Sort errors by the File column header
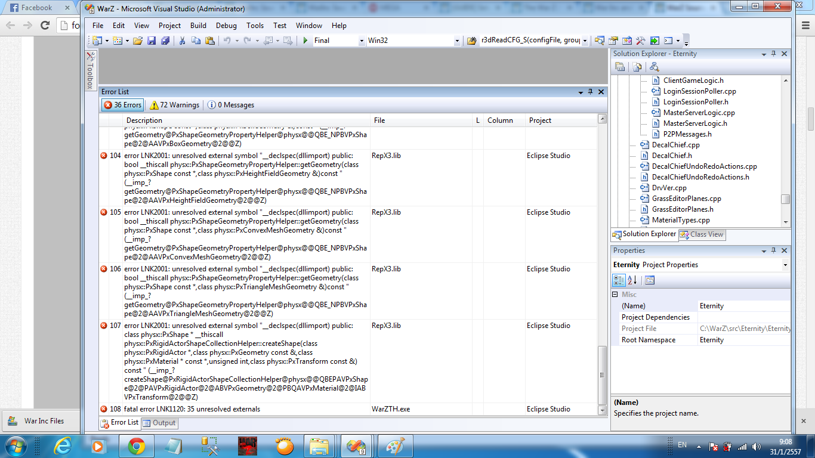This screenshot has height=458, width=815. click(421, 120)
